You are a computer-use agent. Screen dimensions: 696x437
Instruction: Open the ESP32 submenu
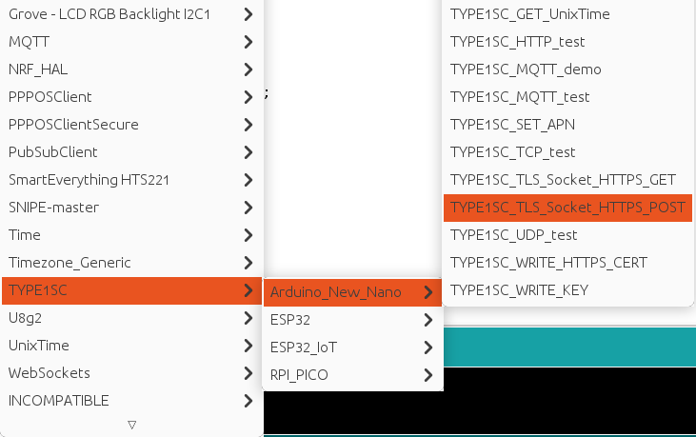point(352,320)
